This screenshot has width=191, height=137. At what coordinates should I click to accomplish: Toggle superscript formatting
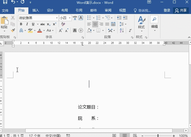[x=55, y=24]
